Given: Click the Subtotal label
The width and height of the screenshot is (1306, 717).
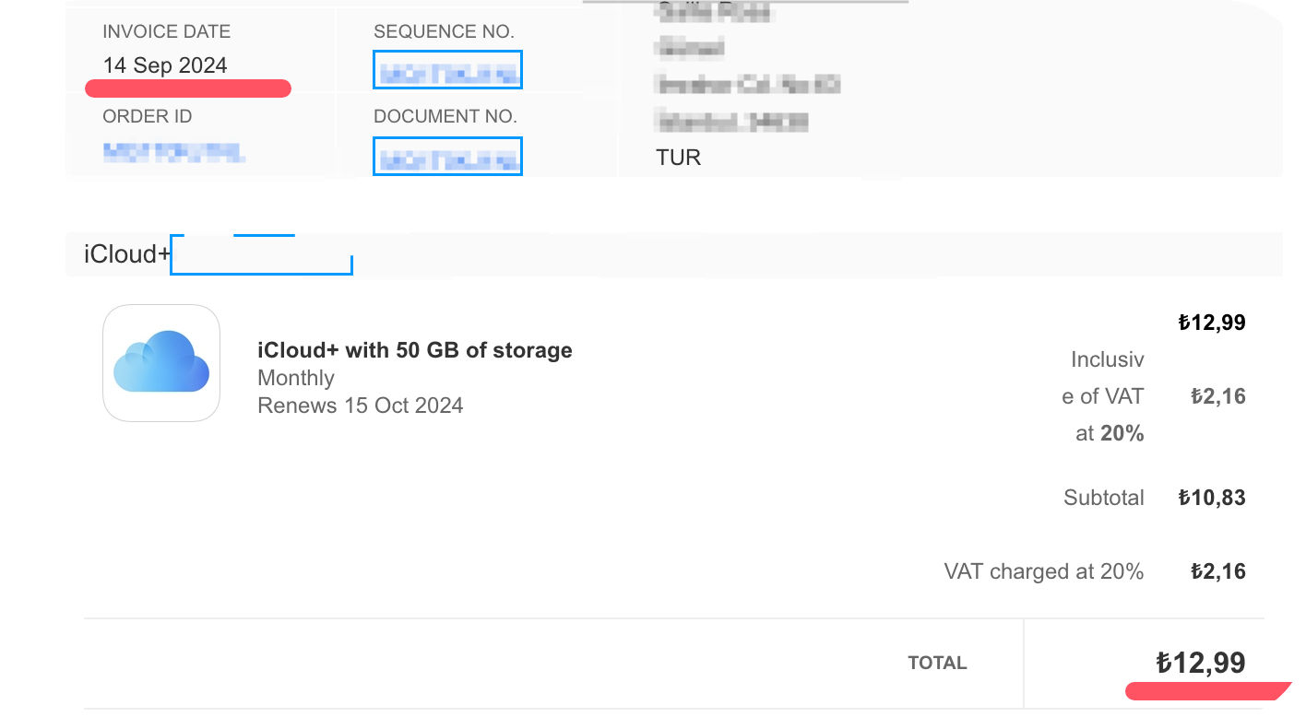Looking at the screenshot, I should click(1104, 498).
